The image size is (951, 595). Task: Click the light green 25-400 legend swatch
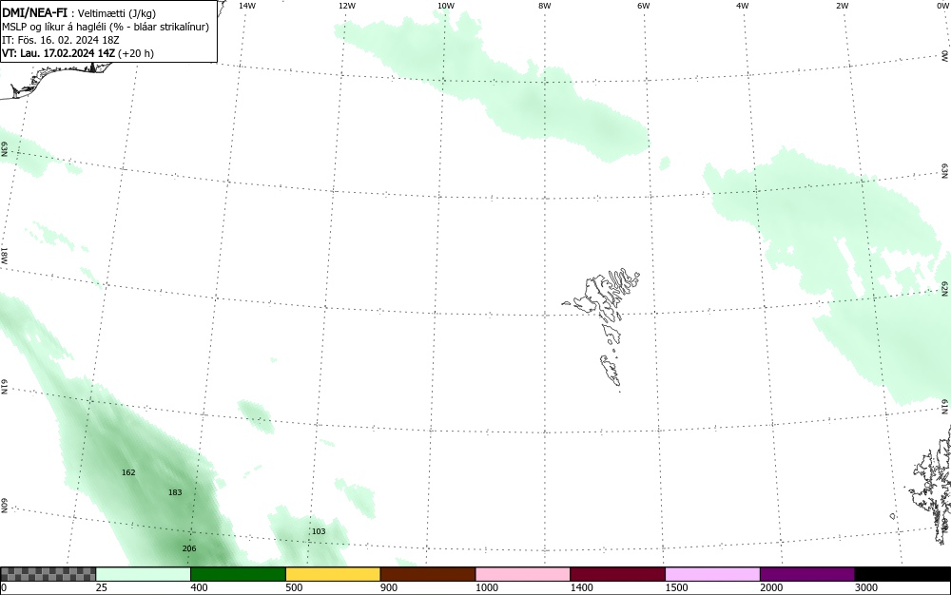pyautogui.click(x=144, y=574)
